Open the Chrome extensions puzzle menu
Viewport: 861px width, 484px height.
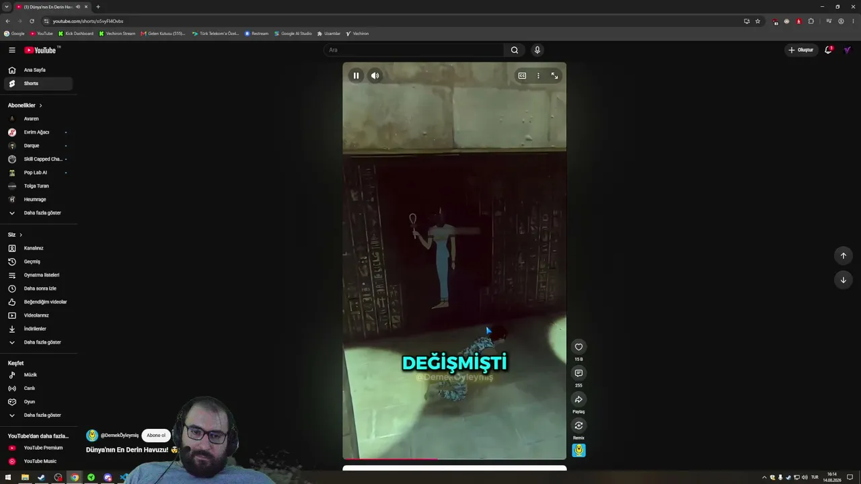point(811,21)
